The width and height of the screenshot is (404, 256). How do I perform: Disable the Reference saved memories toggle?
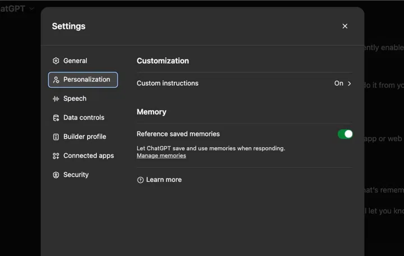[345, 134]
